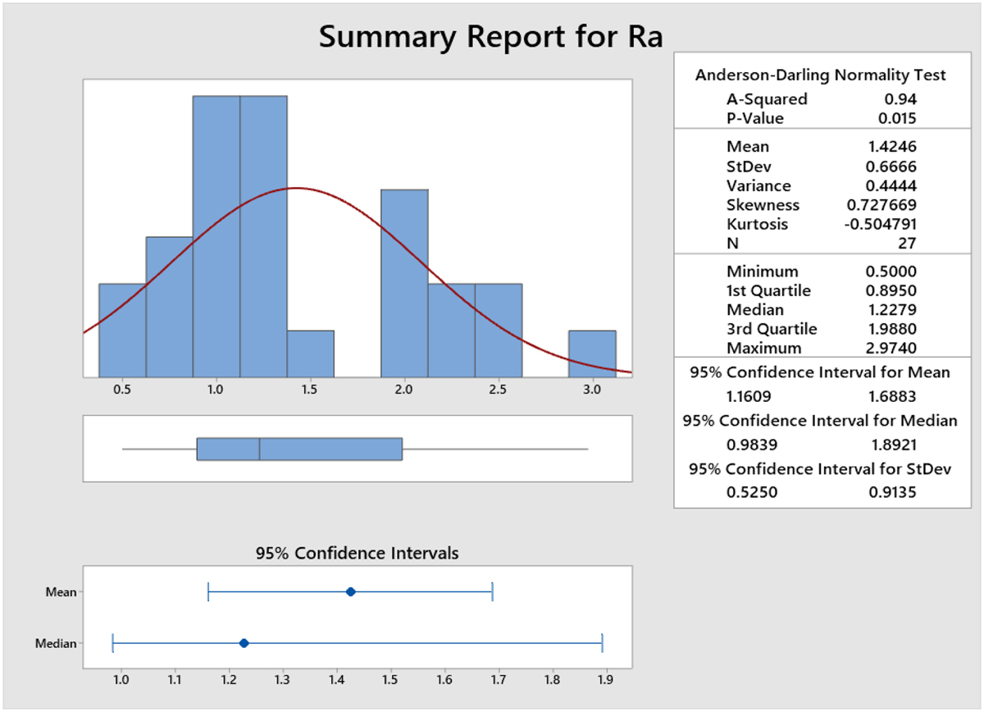Click the maximum value 2.9740
The width and height of the screenshot is (984, 712).
click(x=891, y=349)
